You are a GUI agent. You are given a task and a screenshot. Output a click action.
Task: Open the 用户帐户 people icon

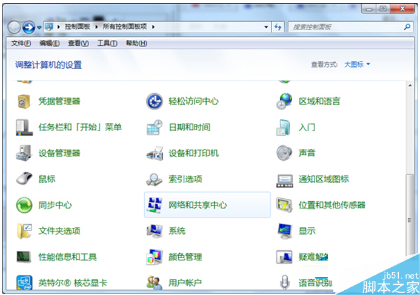coord(155,283)
